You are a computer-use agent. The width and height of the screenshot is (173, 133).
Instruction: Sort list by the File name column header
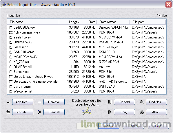tap(33, 22)
